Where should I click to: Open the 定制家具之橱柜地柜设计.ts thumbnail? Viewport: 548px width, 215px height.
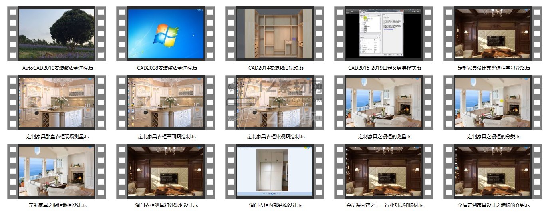(x=57, y=171)
